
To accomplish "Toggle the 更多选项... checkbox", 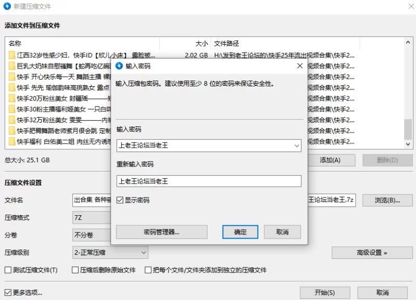I will (8, 293).
